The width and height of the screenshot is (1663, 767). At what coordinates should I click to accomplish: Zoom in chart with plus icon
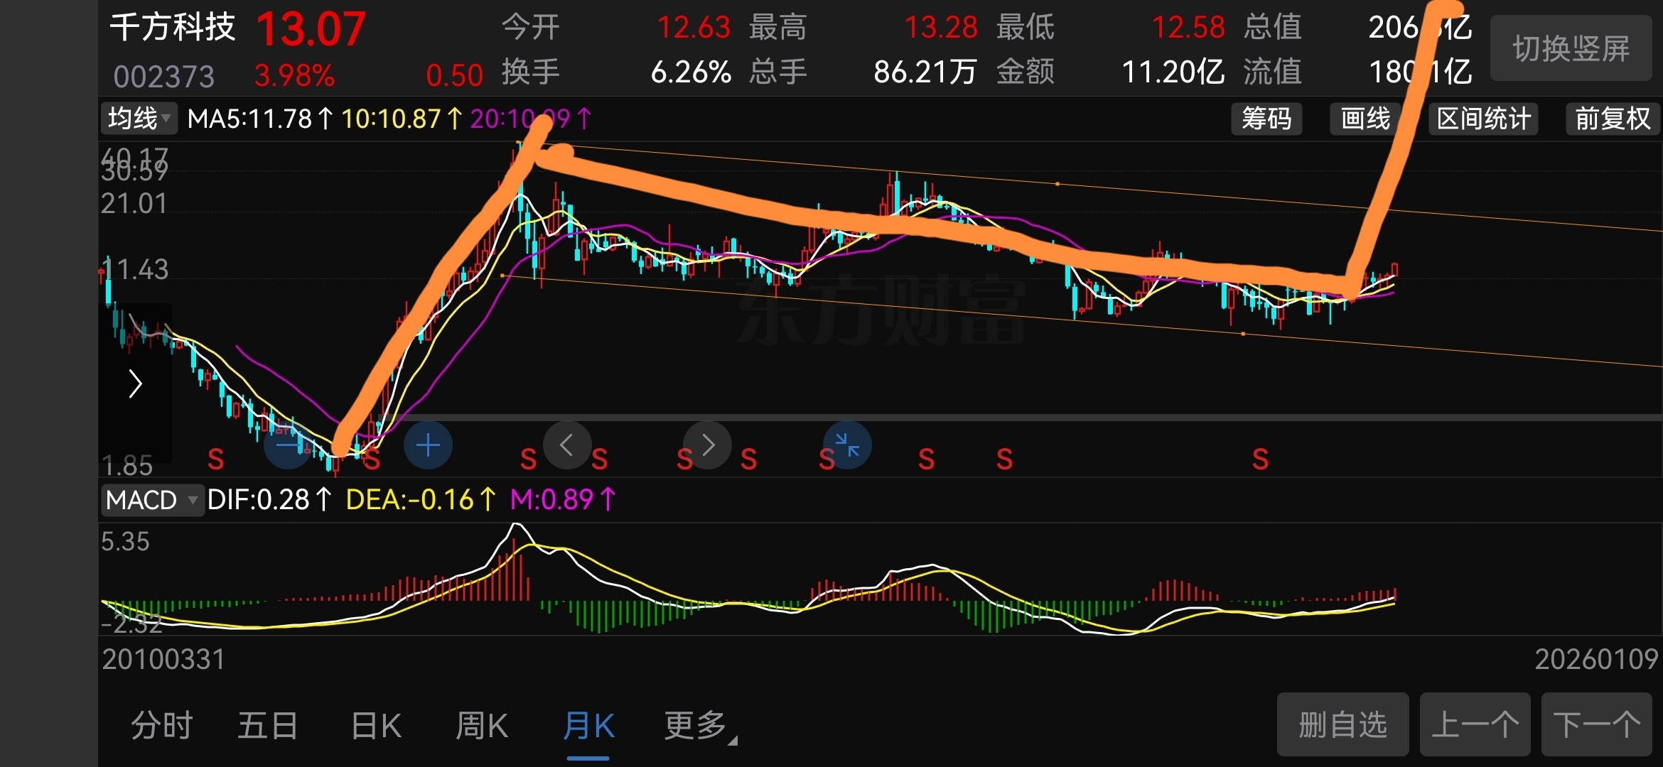click(428, 446)
